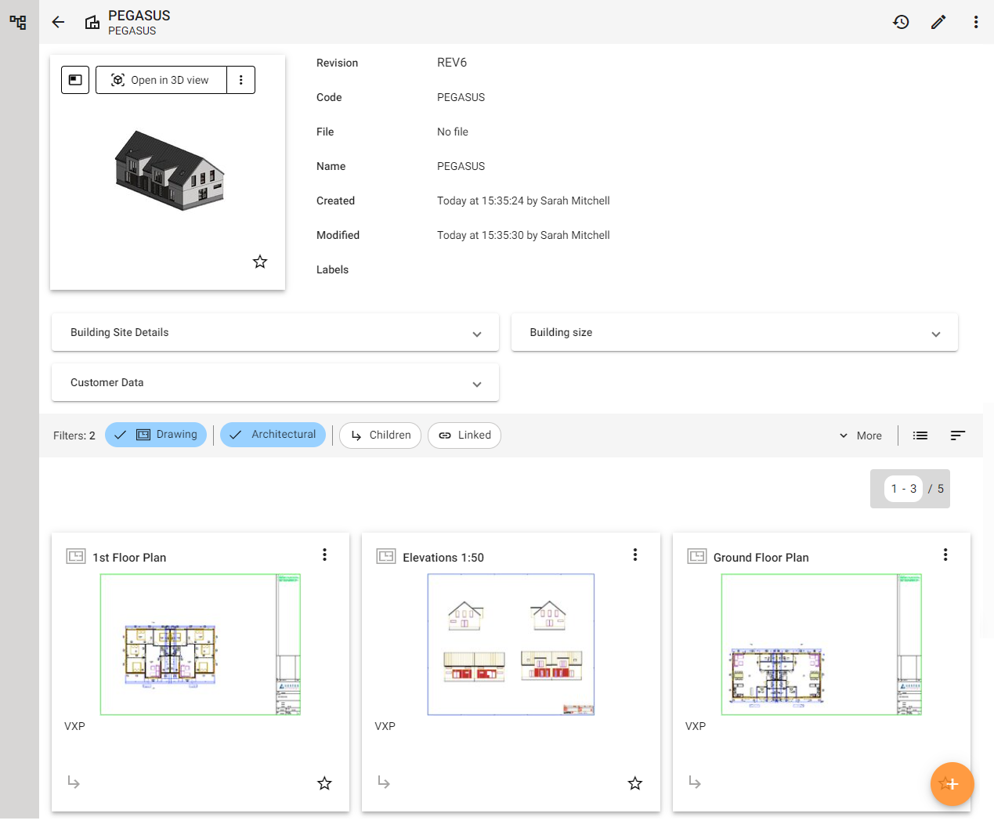Open the revision history clock icon
This screenshot has height=824, width=994.
(901, 22)
